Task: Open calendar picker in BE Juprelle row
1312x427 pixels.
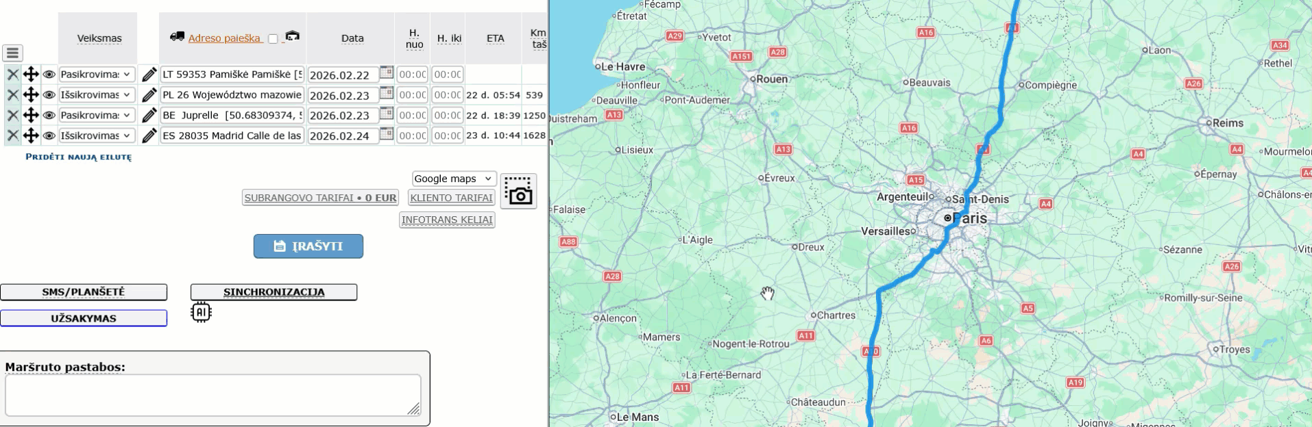Action: coord(387,113)
